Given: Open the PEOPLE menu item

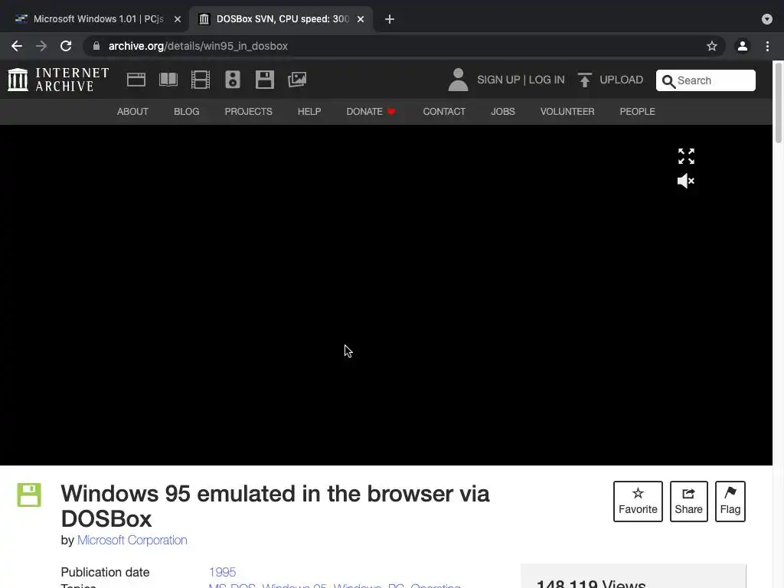Looking at the screenshot, I should tap(638, 112).
